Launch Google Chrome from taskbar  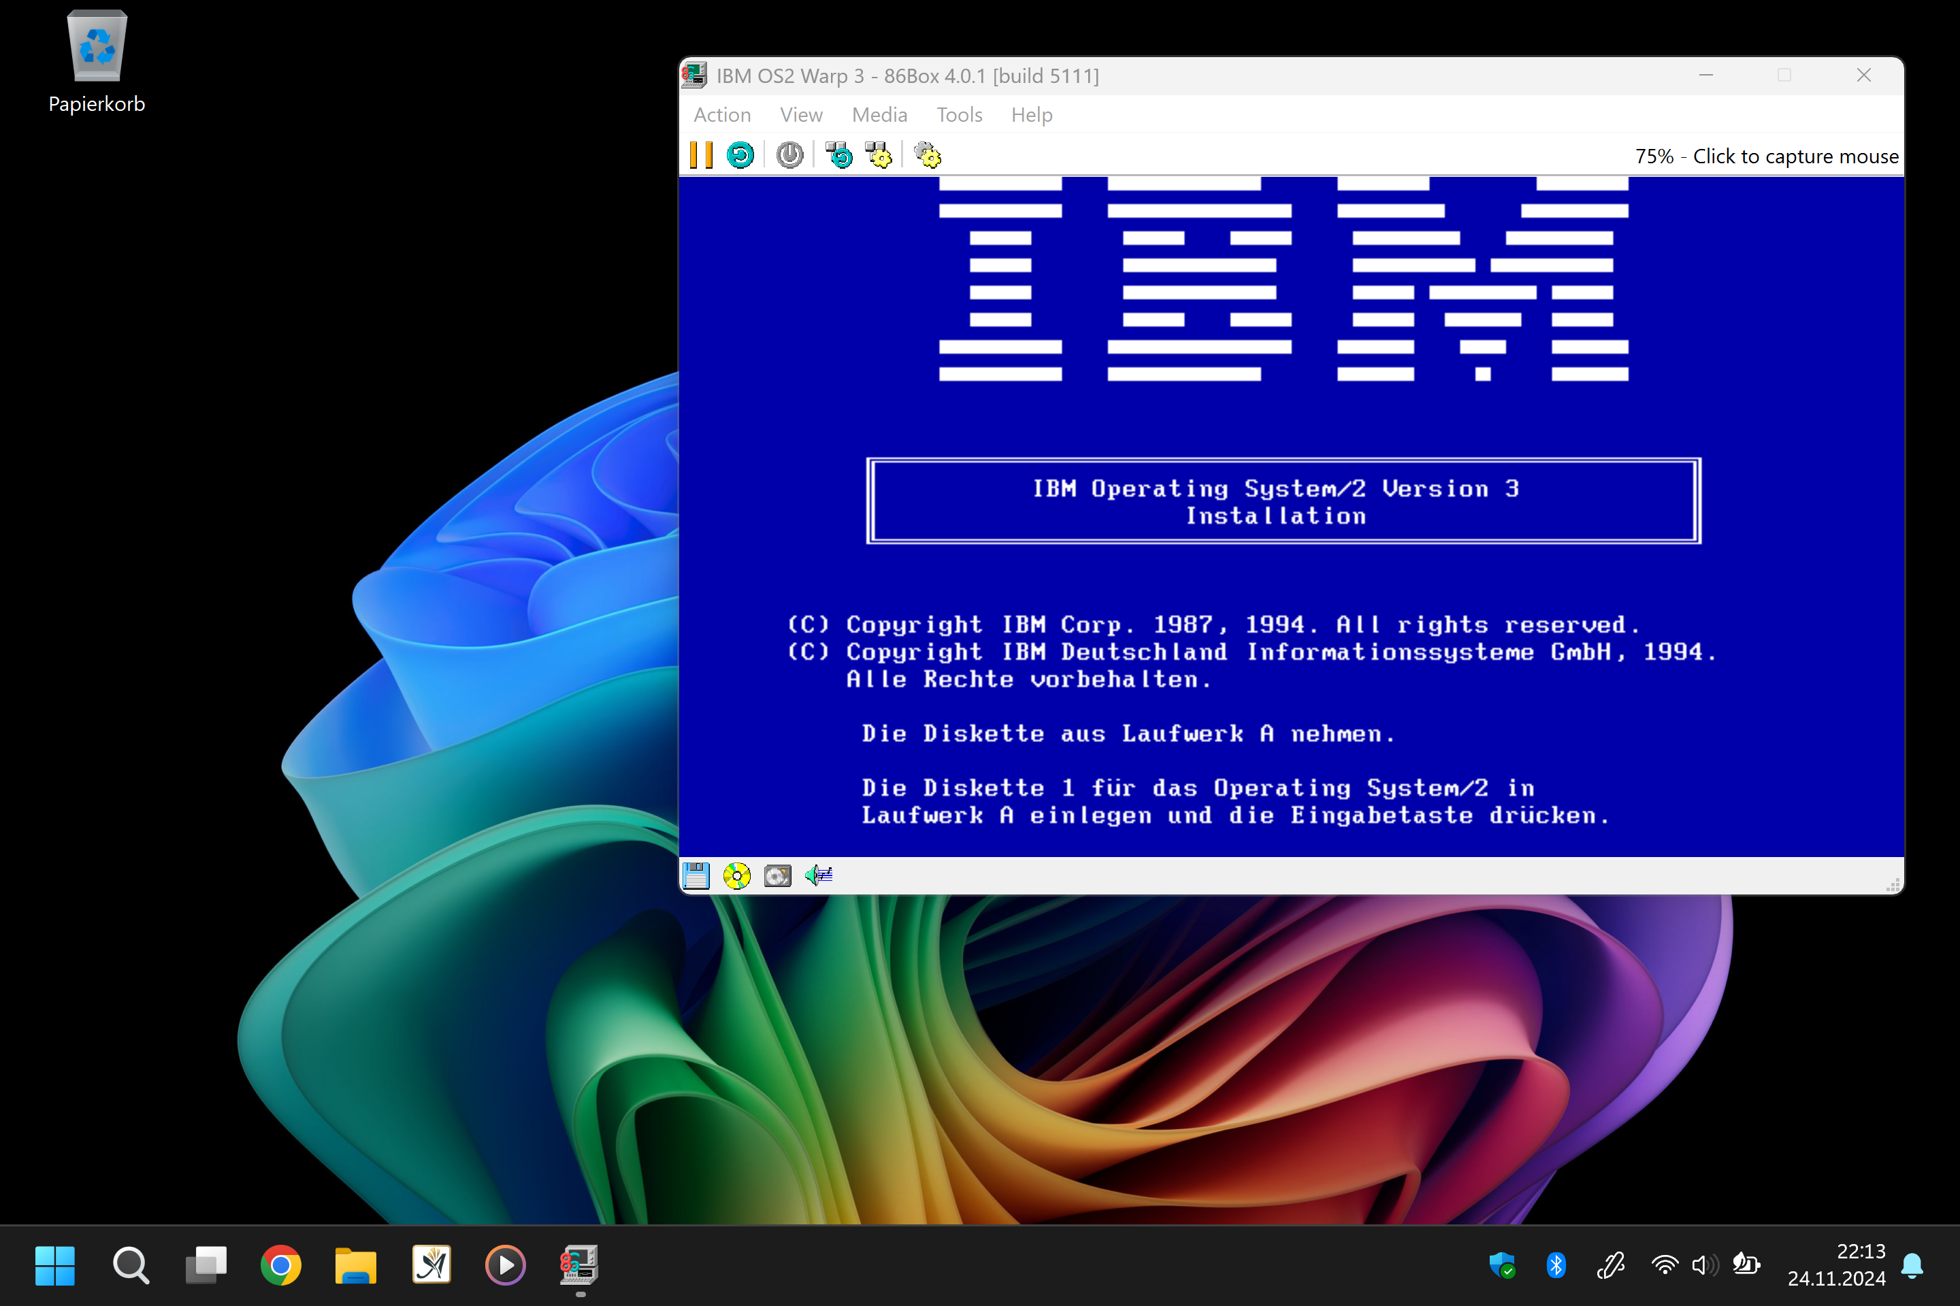(281, 1266)
